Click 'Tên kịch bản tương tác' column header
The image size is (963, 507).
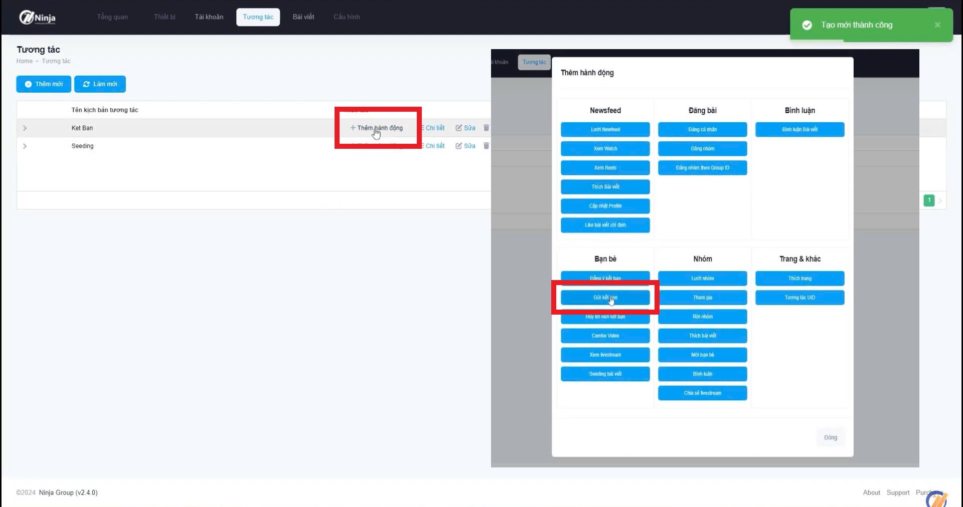point(104,110)
